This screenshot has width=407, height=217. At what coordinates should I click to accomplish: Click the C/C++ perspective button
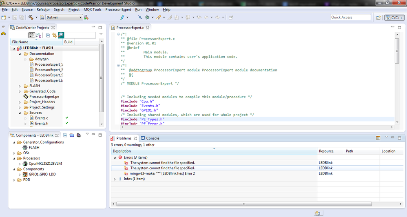coord(394,18)
